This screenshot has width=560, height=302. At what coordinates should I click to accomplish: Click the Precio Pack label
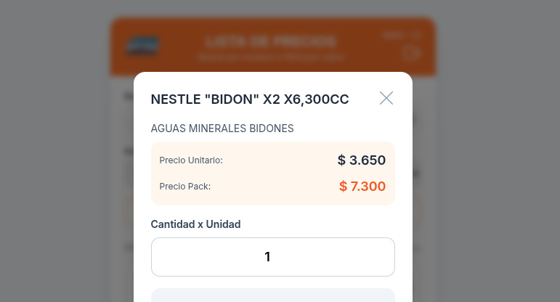pyautogui.click(x=185, y=187)
